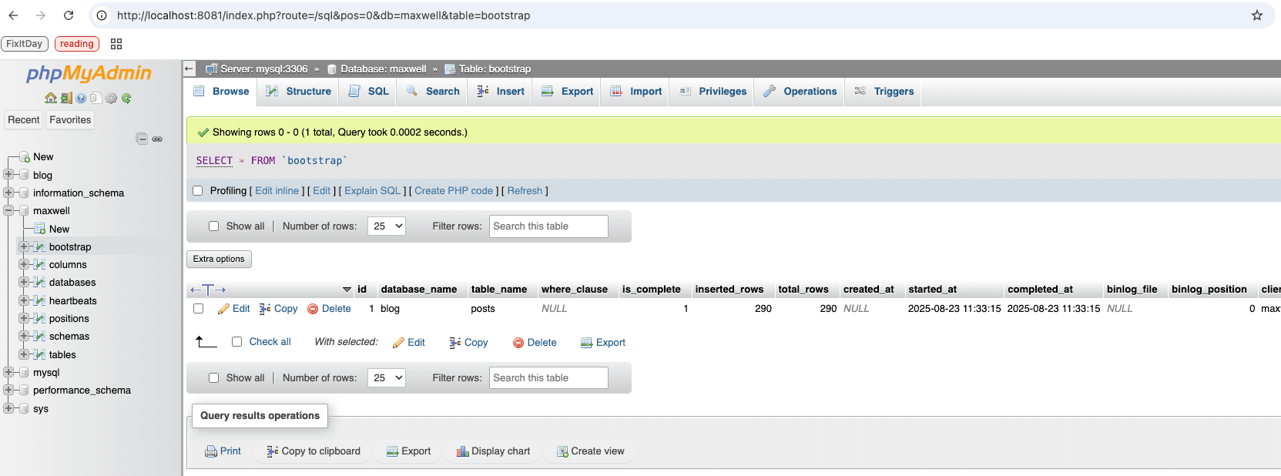Click the link-with-main-panel chain icon
Viewport: 1281px width, 476px height.
pyautogui.click(x=157, y=139)
